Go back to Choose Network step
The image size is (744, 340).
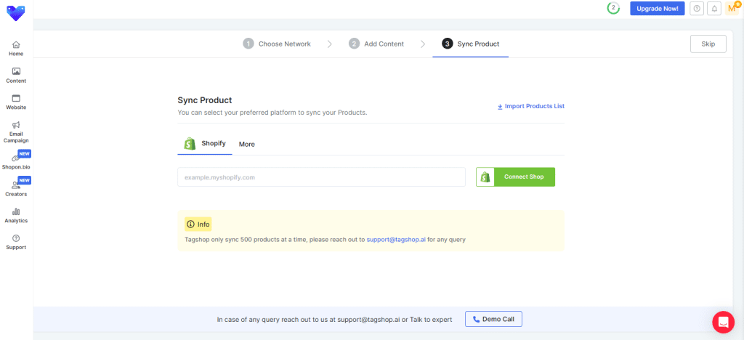[x=277, y=44]
